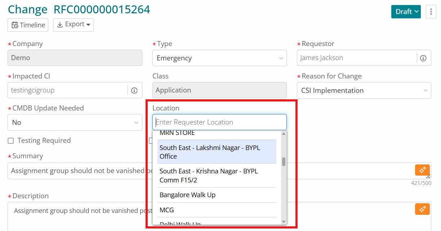The height and width of the screenshot is (231, 441).
Task: Click the info icon beside Impacted CI
Action: tap(134, 90)
